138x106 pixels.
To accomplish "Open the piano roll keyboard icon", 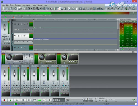I will [x=34, y=9].
